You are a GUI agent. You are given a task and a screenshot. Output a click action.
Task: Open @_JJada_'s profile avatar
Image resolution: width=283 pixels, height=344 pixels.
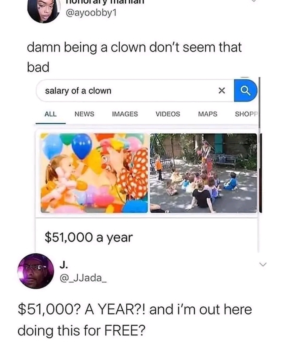tap(36, 271)
